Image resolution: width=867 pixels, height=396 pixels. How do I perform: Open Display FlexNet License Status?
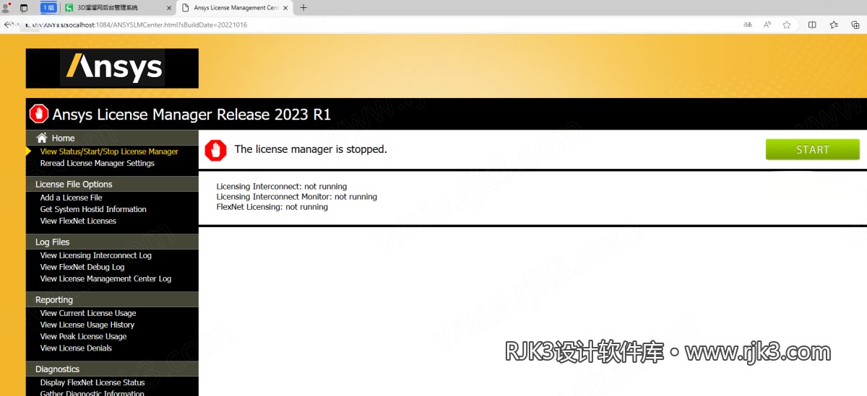coord(92,382)
